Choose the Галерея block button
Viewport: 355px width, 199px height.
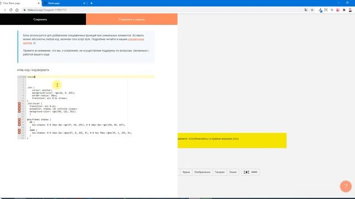tap(220, 172)
